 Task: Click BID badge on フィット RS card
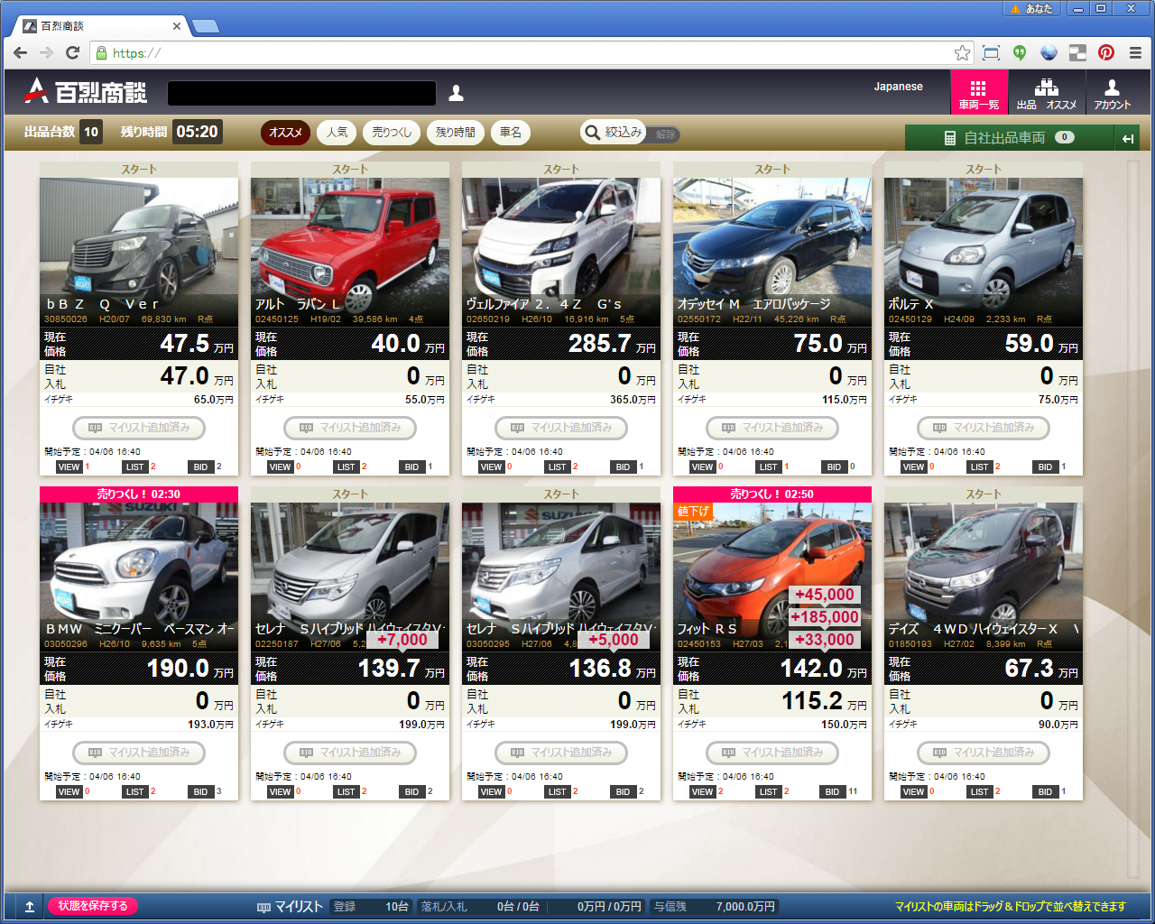tap(832, 792)
